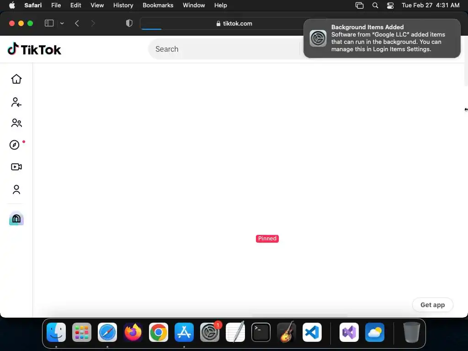468x351 pixels.
Task: Open Launchpad from the Dock
Action: point(82,332)
